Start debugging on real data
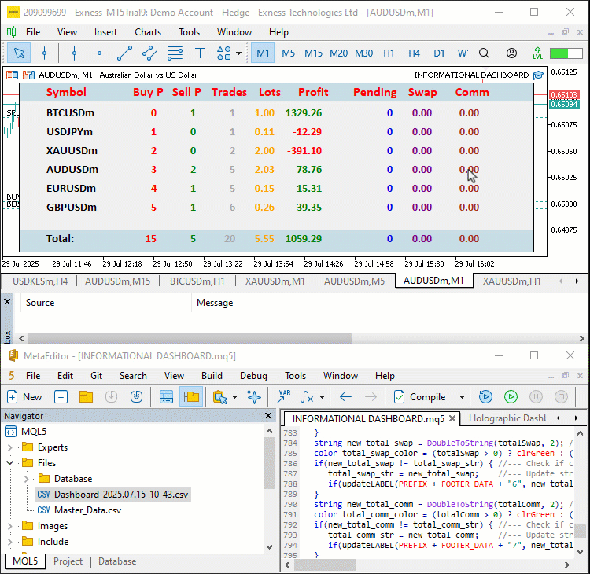Viewport: 590px width, 574px height. [x=485, y=396]
